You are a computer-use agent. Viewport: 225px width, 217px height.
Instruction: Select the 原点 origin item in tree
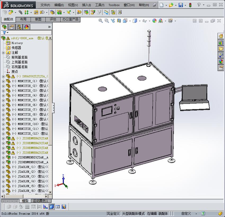point(15,72)
